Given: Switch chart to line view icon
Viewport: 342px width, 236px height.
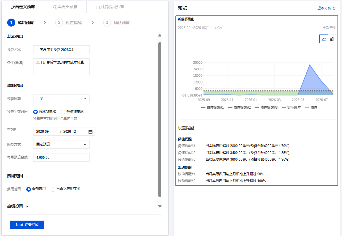Looking at the screenshot, I should click(x=324, y=39).
